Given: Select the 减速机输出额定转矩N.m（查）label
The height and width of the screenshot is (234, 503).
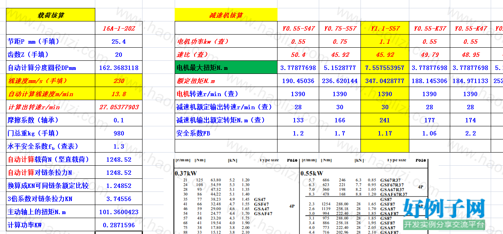Looking at the screenshot, I should 226,120.
